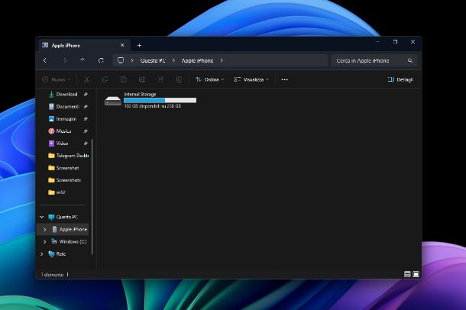
Task: Click the device icon in the address bar
Action: 121,60
